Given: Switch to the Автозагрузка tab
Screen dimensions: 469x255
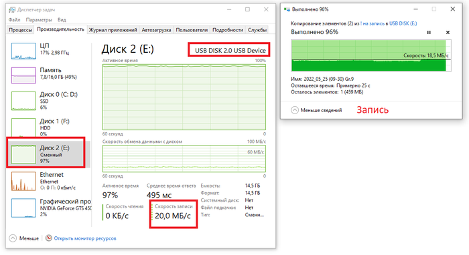Looking at the screenshot, I should tap(156, 30).
